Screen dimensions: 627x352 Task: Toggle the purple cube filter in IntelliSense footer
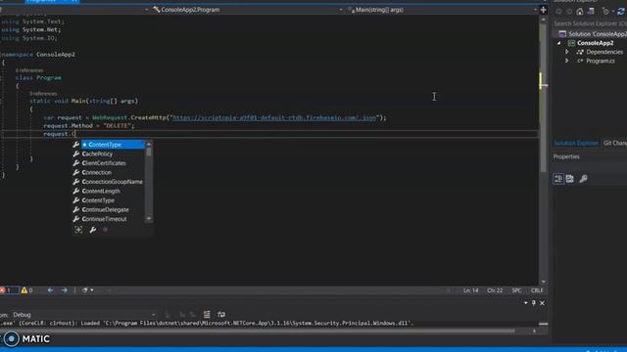(105, 230)
